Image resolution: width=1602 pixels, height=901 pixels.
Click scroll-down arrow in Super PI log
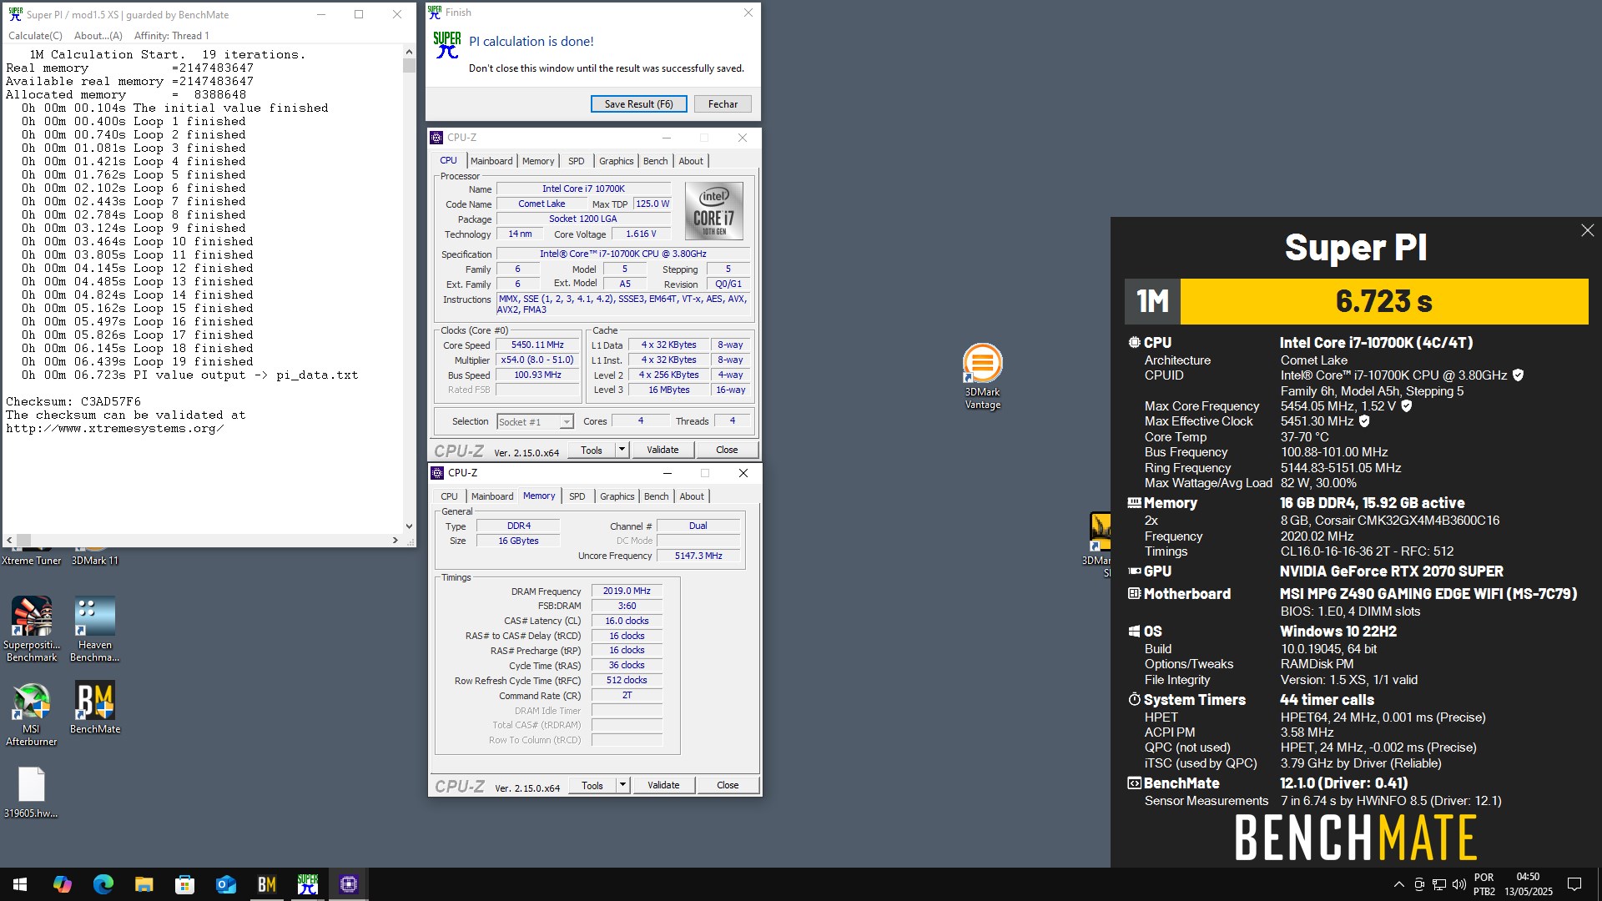[x=409, y=526]
